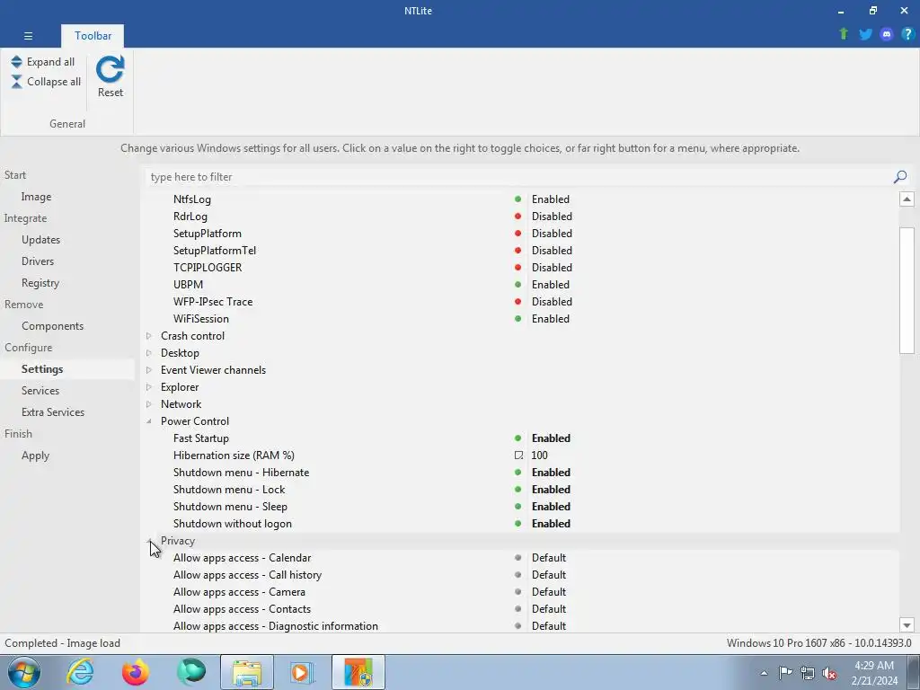
Task: Collapse the Privacy group
Action: tap(149, 540)
